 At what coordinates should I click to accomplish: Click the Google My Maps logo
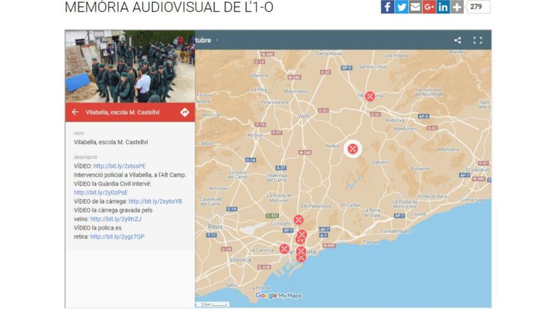(x=279, y=296)
